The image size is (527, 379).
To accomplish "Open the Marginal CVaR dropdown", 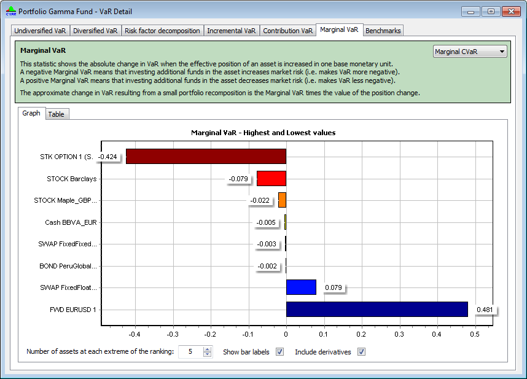I will (x=470, y=52).
